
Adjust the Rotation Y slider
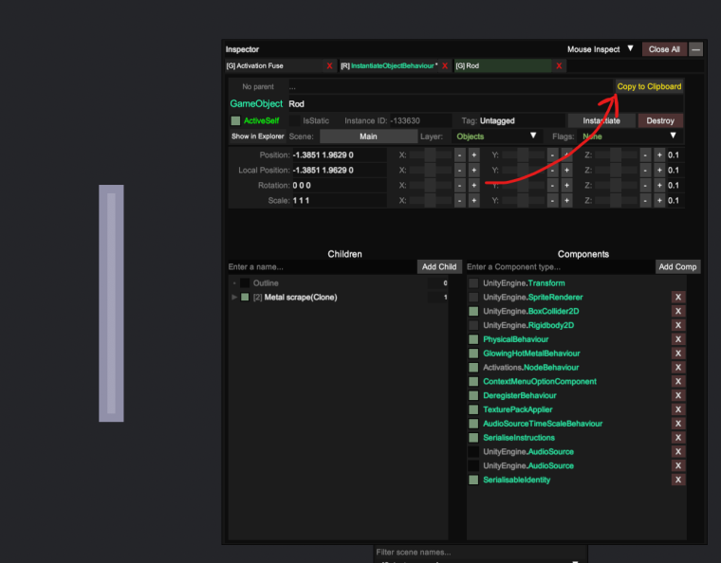tap(524, 186)
